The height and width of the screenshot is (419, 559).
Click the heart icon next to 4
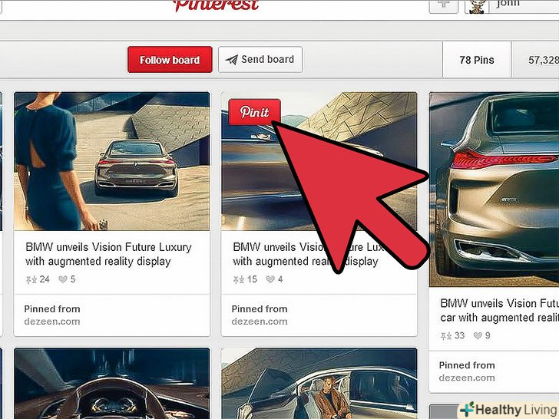[x=270, y=279]
